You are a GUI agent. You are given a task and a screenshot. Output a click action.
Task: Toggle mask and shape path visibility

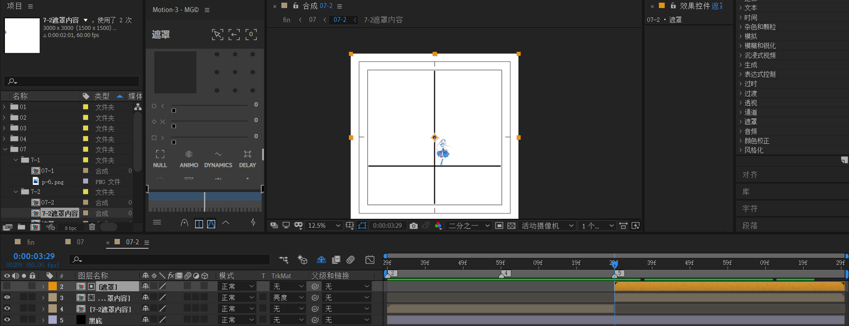(362, 226)
